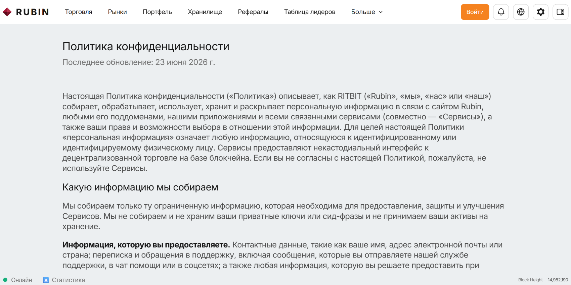Image resolution: width=571 pixels, height=285 pixels.
Task: Open the Портфель page
Action: (157, 12)
